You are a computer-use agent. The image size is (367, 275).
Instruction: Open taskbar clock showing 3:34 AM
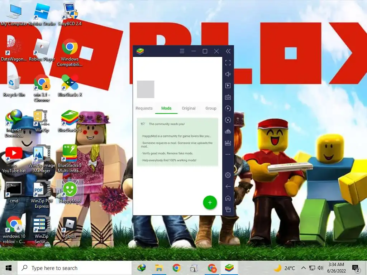tap(336, 268)
